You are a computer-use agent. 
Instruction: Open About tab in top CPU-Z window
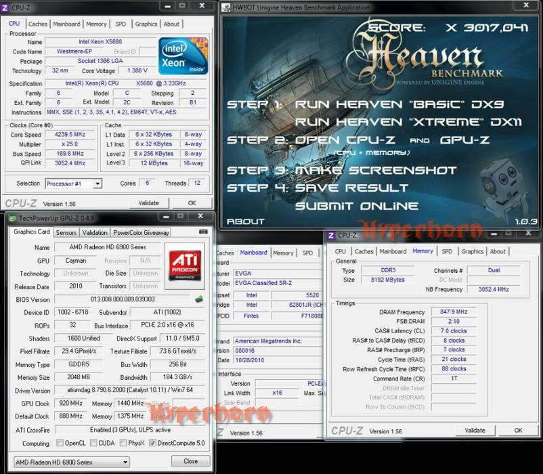(x=171, y=24)
